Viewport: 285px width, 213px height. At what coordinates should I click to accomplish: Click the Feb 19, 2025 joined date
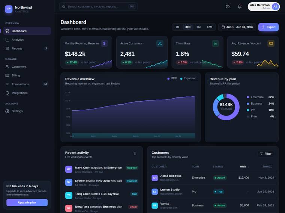tap(265, 206)
